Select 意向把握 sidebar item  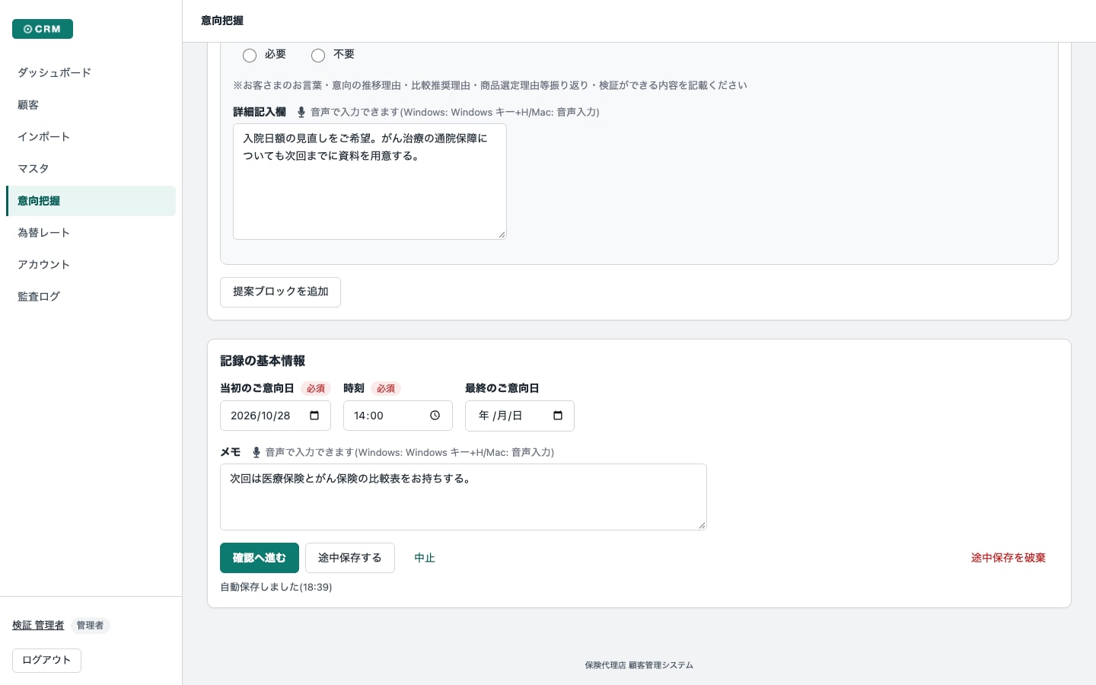[x=91, y=201]
